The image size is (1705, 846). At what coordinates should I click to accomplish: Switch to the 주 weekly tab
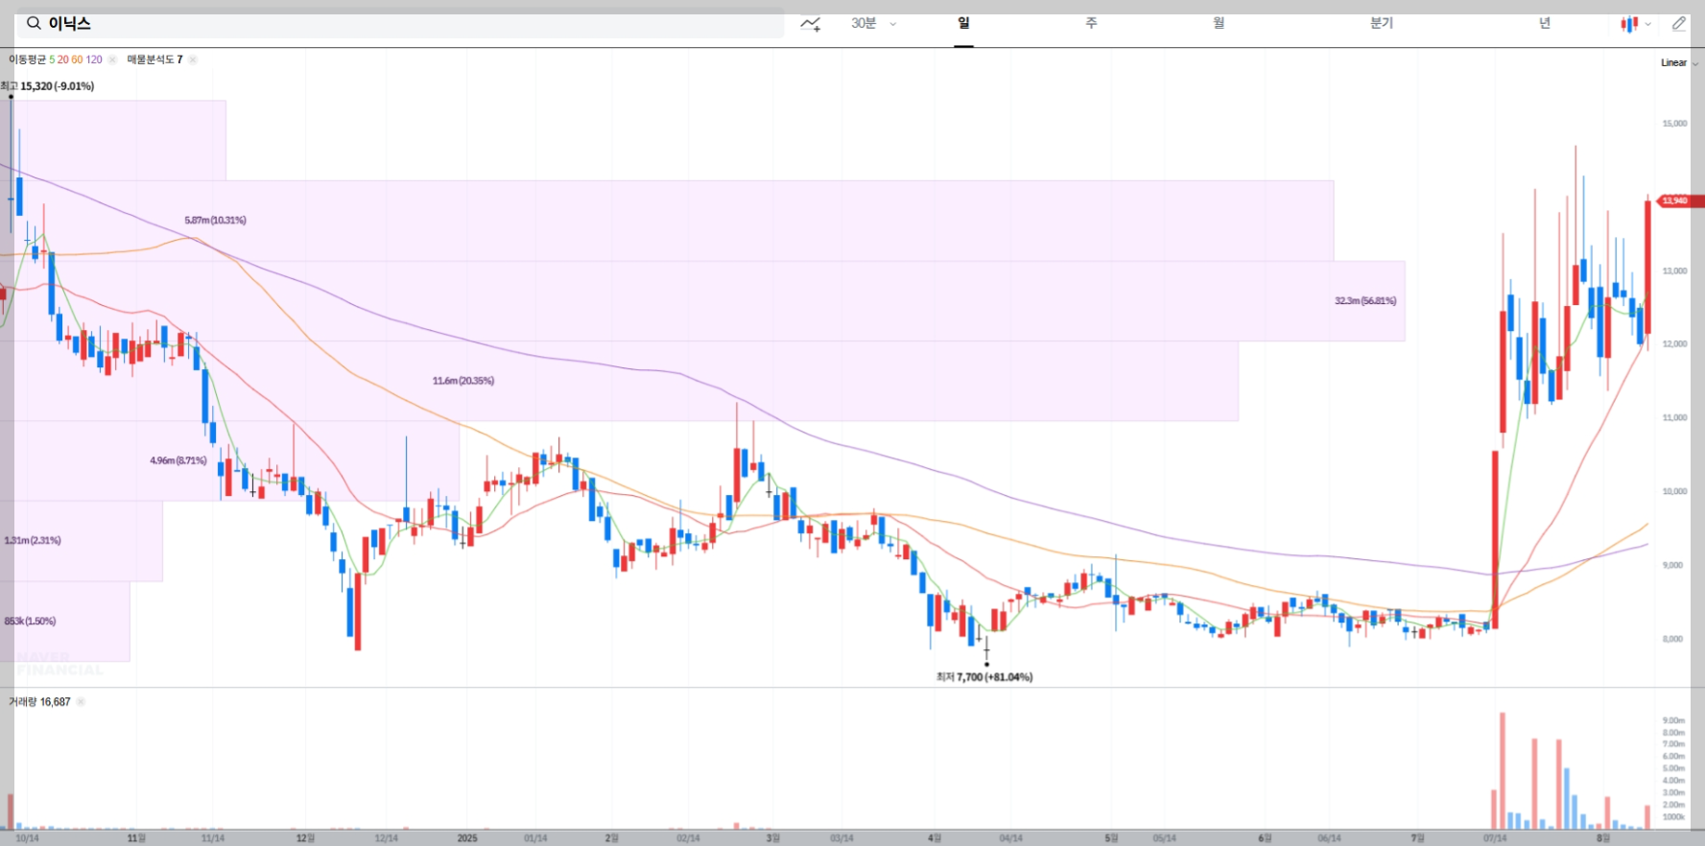coord(1091,23)
